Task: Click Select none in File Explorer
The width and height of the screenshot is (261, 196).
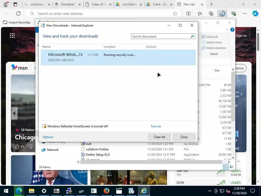Action: 211,42
